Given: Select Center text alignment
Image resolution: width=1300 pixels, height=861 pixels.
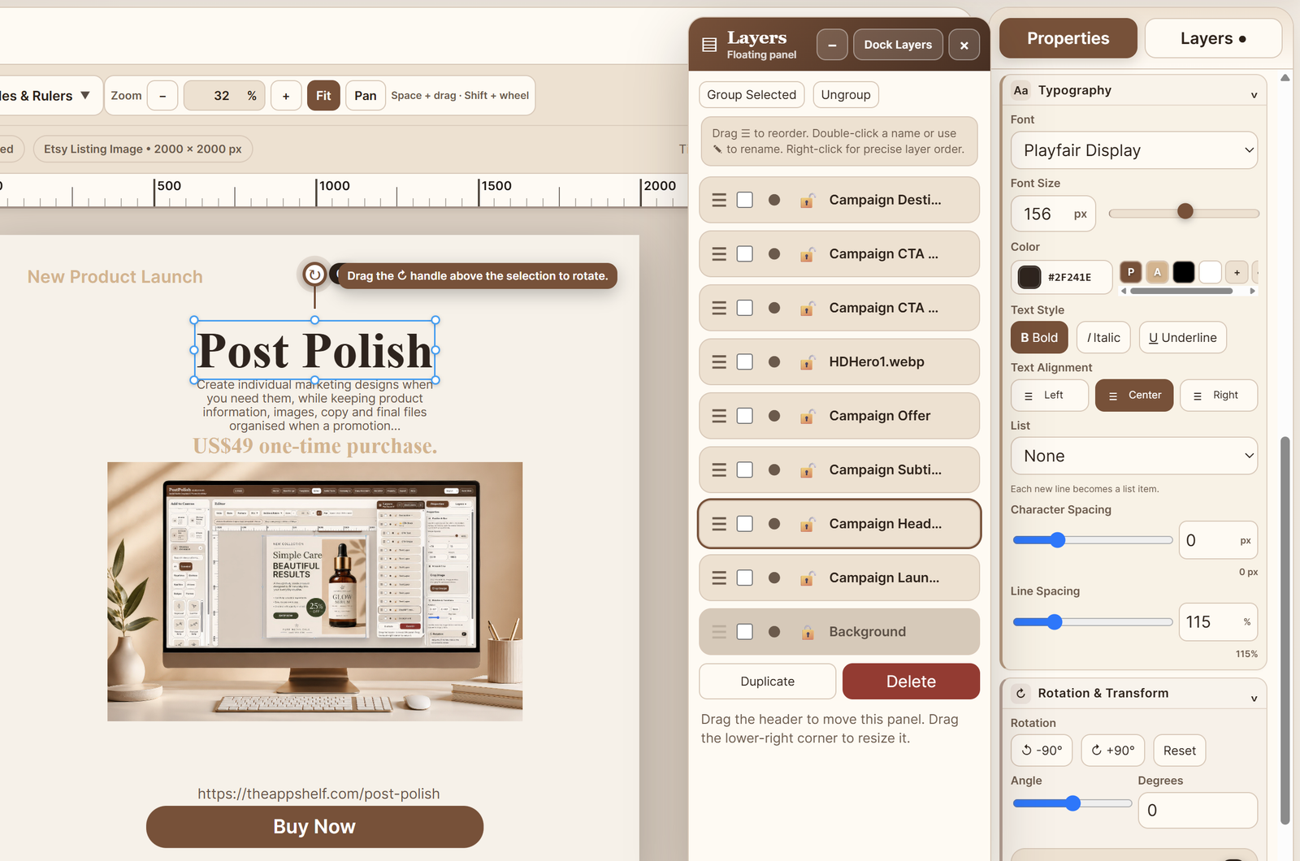Looking at the screenshot, I should tap(1134, 396).
